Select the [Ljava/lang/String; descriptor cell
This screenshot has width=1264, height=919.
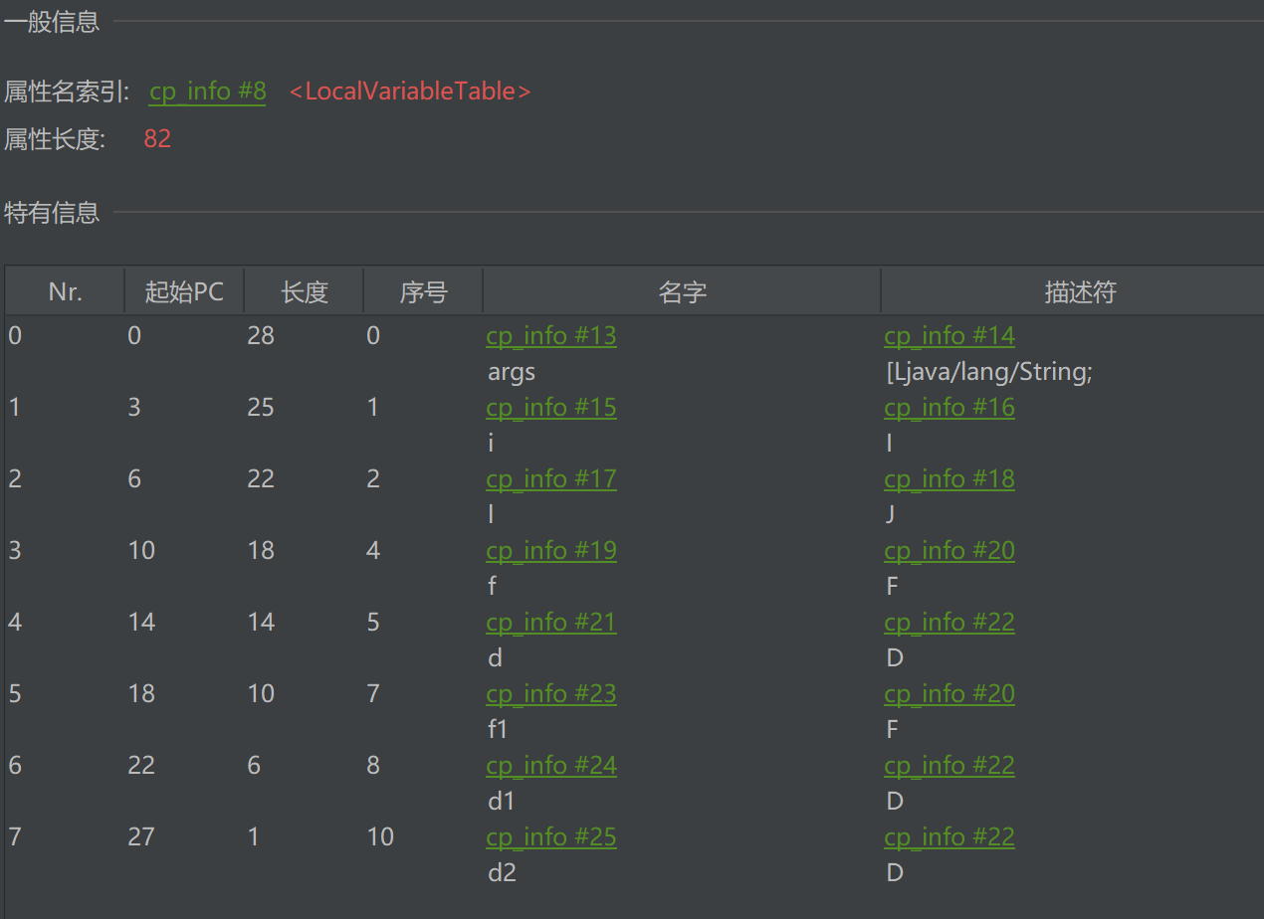coord(988,372)
